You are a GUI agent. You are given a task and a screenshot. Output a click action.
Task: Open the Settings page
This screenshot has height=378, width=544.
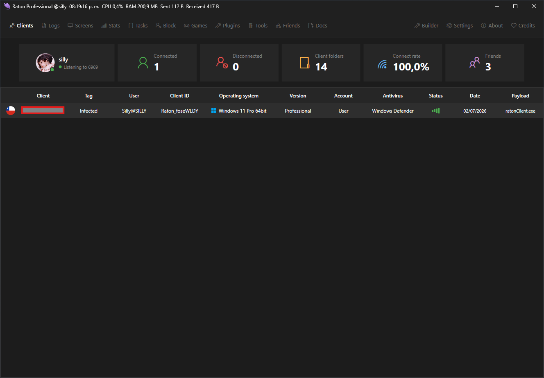pyautogui.click(x=460, y=25)
